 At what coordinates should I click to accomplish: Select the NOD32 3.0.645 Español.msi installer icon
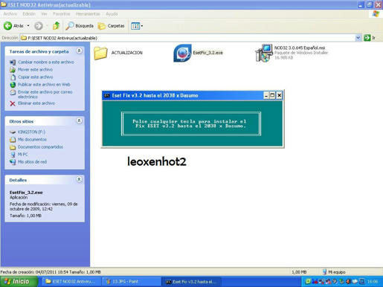[264, 53]
